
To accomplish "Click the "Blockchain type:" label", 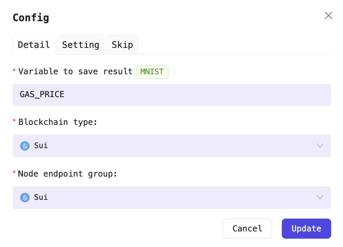I will [x=57, y=122].
